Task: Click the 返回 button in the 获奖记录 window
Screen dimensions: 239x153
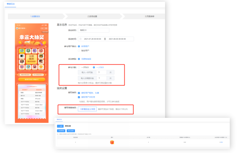Action: pos(60,126)
